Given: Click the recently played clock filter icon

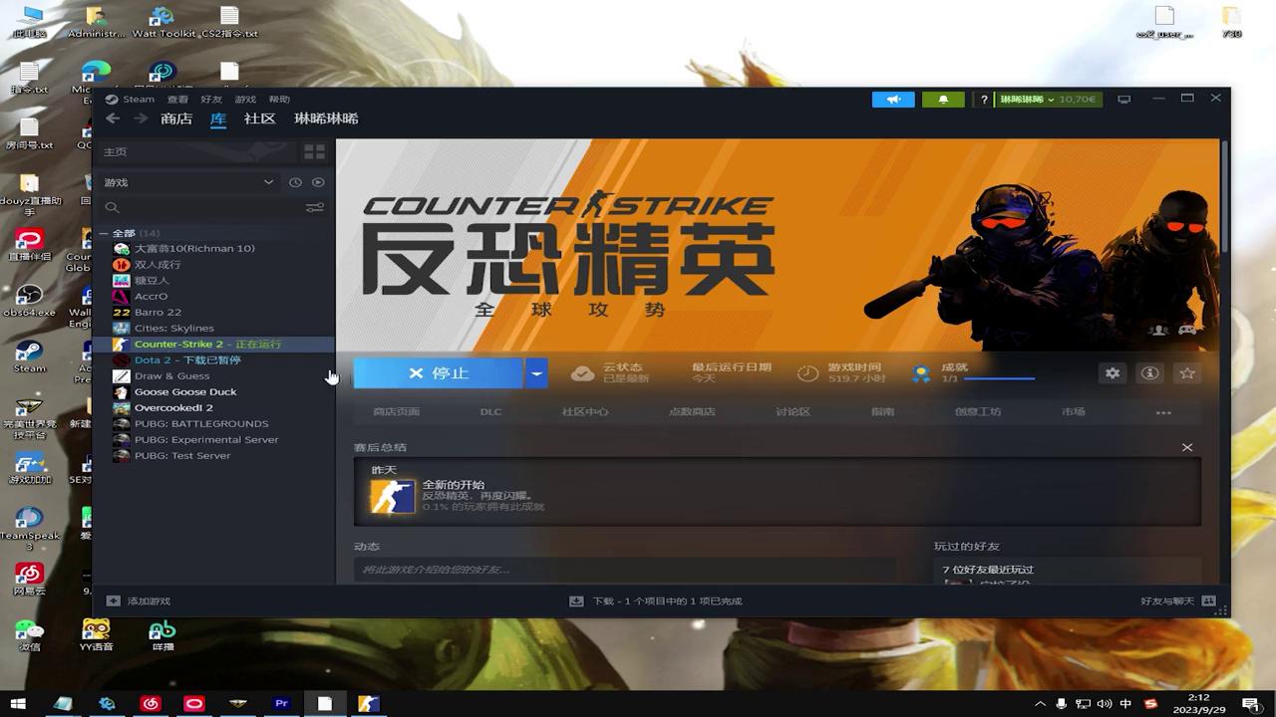Looking at the screenshot, I should pyautogui.click(x=296, y=182).
